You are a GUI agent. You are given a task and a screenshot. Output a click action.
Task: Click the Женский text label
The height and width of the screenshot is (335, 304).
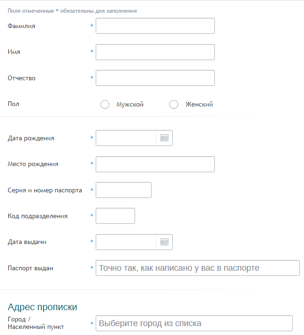click(199, 105)
